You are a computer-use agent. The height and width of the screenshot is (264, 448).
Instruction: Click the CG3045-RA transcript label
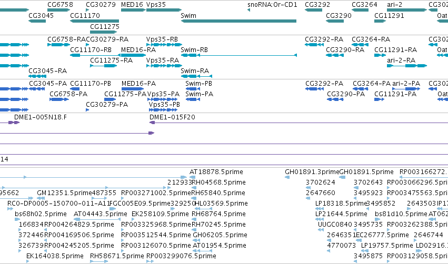tap(47, 71)
